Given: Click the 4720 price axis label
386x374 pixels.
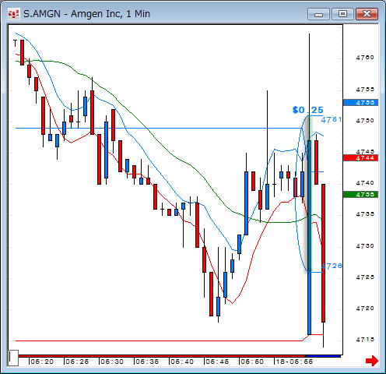Looking at the screenshot, I should pyautogui.click(x=365, y=309).
